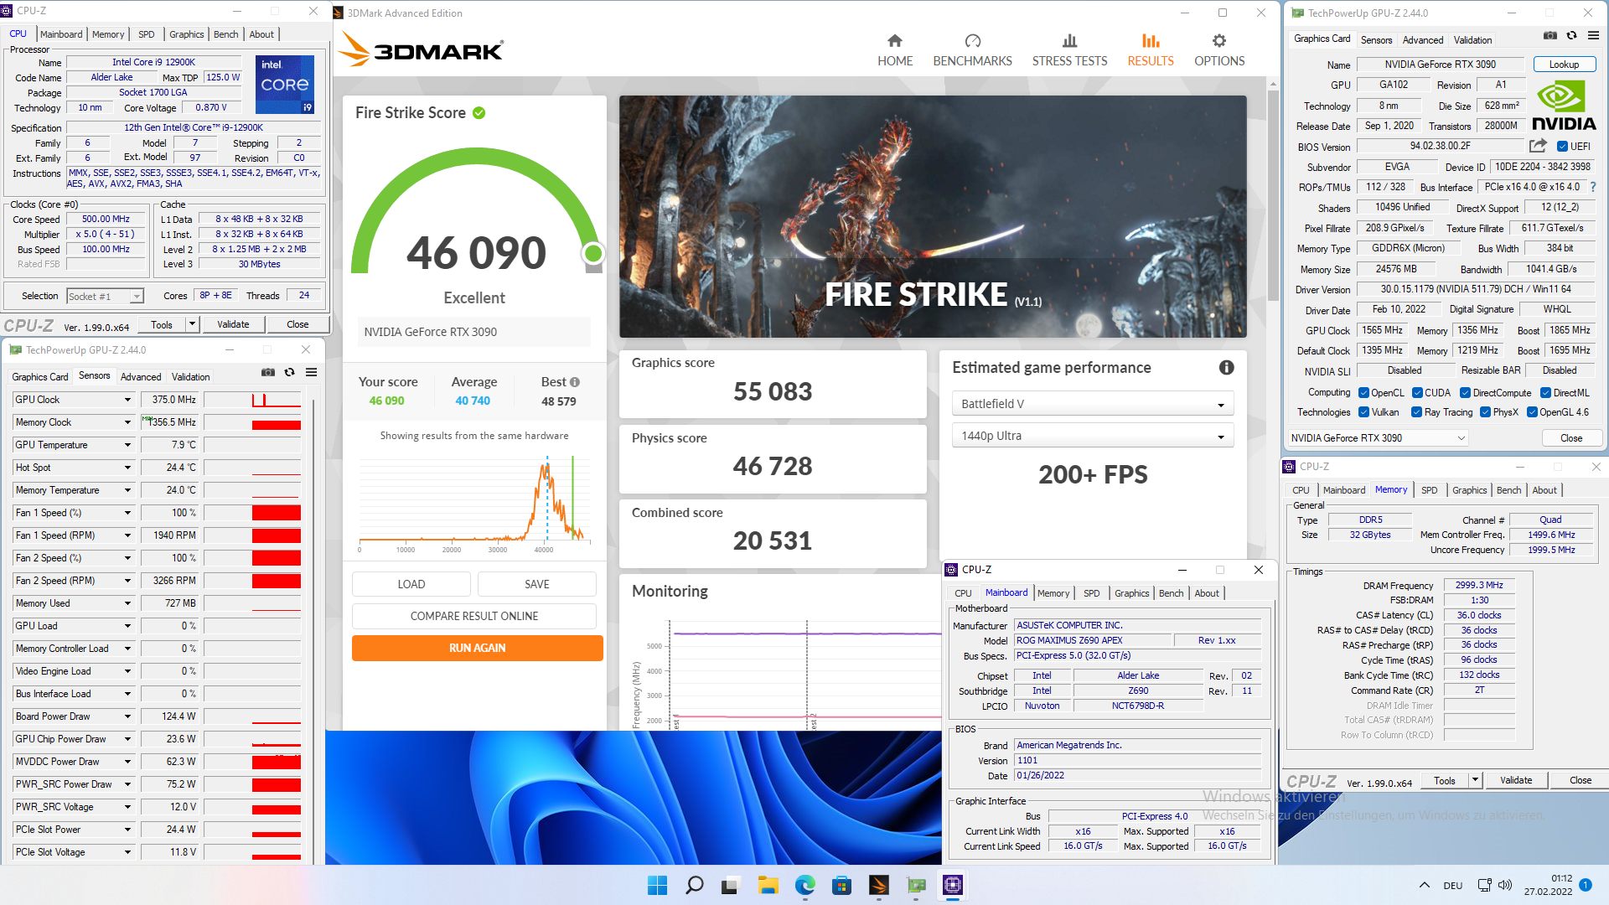Click Intel Core i9 logo in CPU-Z
The width and height of the screenshot is (1609, 905).
pos(285,85)
